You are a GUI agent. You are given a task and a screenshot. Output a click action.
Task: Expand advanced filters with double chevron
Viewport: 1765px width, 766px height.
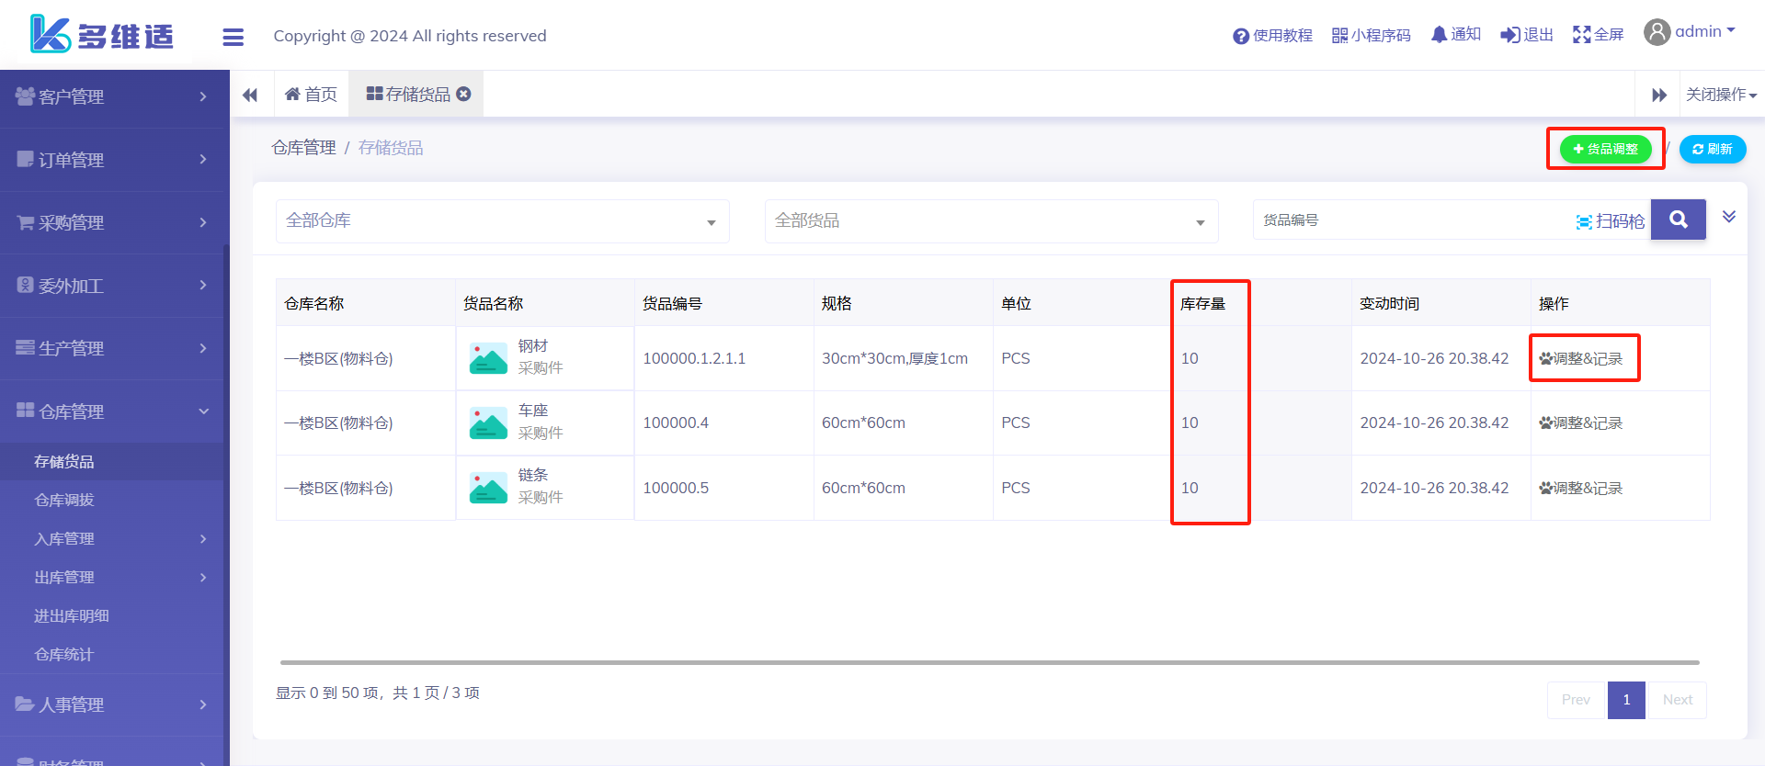[1728, 217]
